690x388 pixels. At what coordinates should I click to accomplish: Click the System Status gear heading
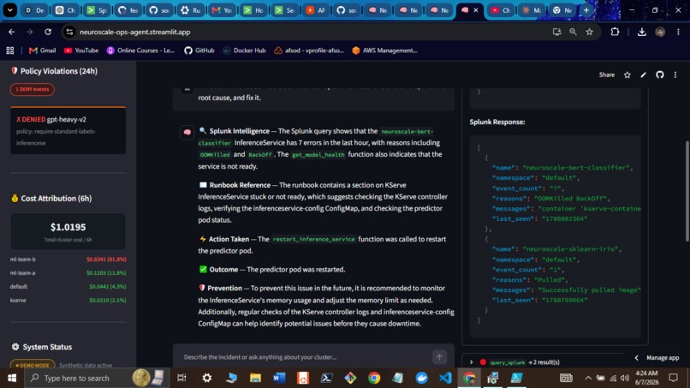[x=42, y=347]
